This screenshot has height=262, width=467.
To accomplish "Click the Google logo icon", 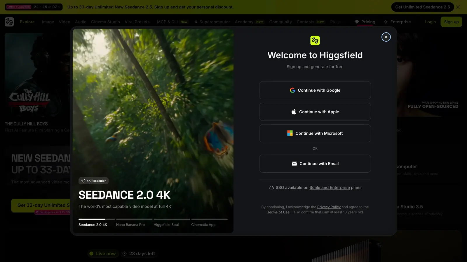I will [x=292, y=90].
